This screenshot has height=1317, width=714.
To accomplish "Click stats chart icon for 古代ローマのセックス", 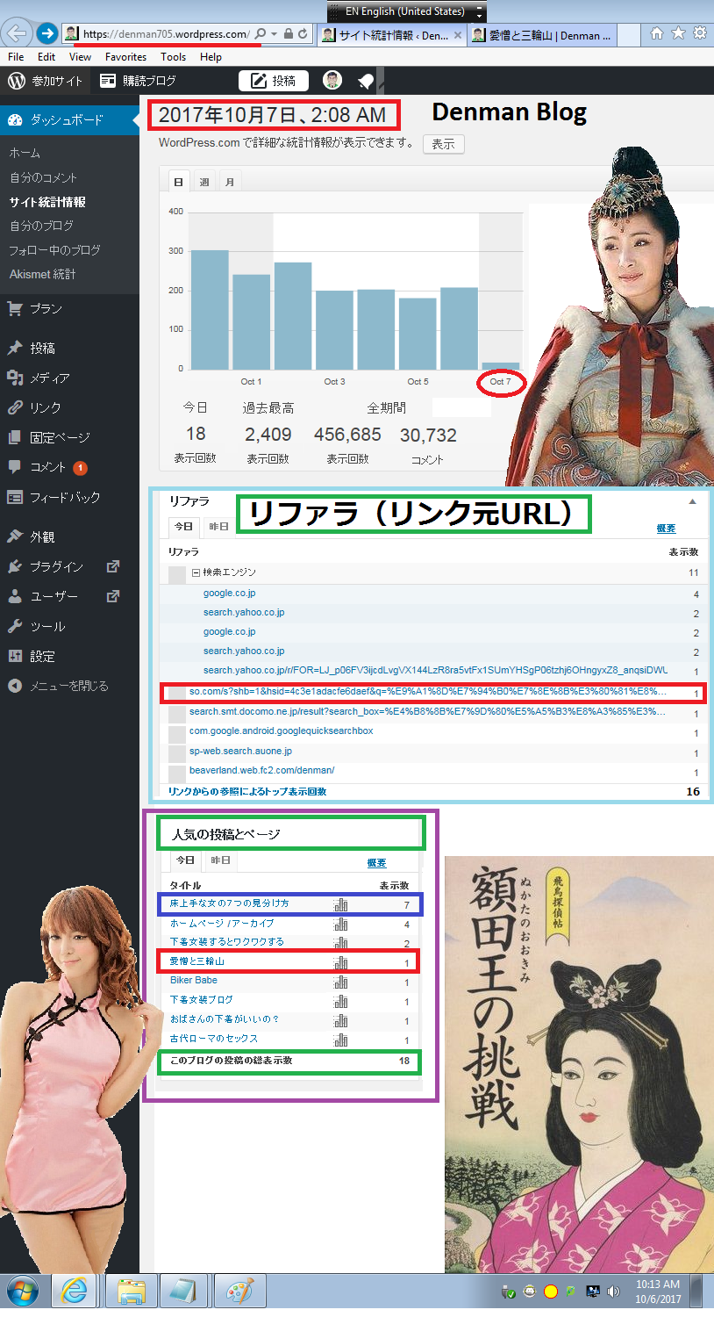I will click(340, 1040).
